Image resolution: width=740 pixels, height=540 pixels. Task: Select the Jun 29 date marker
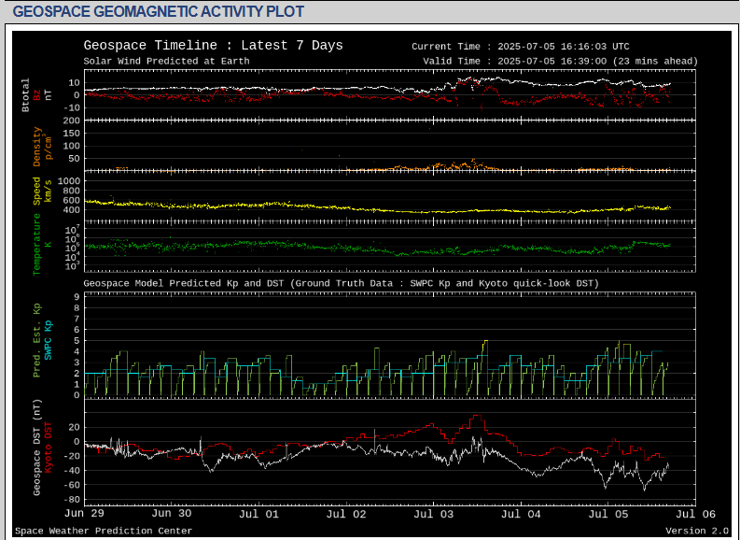(x=85, y=513)
